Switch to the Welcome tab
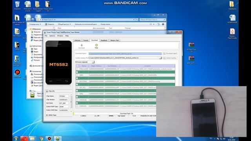251x141 pixels. coord(78,40)
